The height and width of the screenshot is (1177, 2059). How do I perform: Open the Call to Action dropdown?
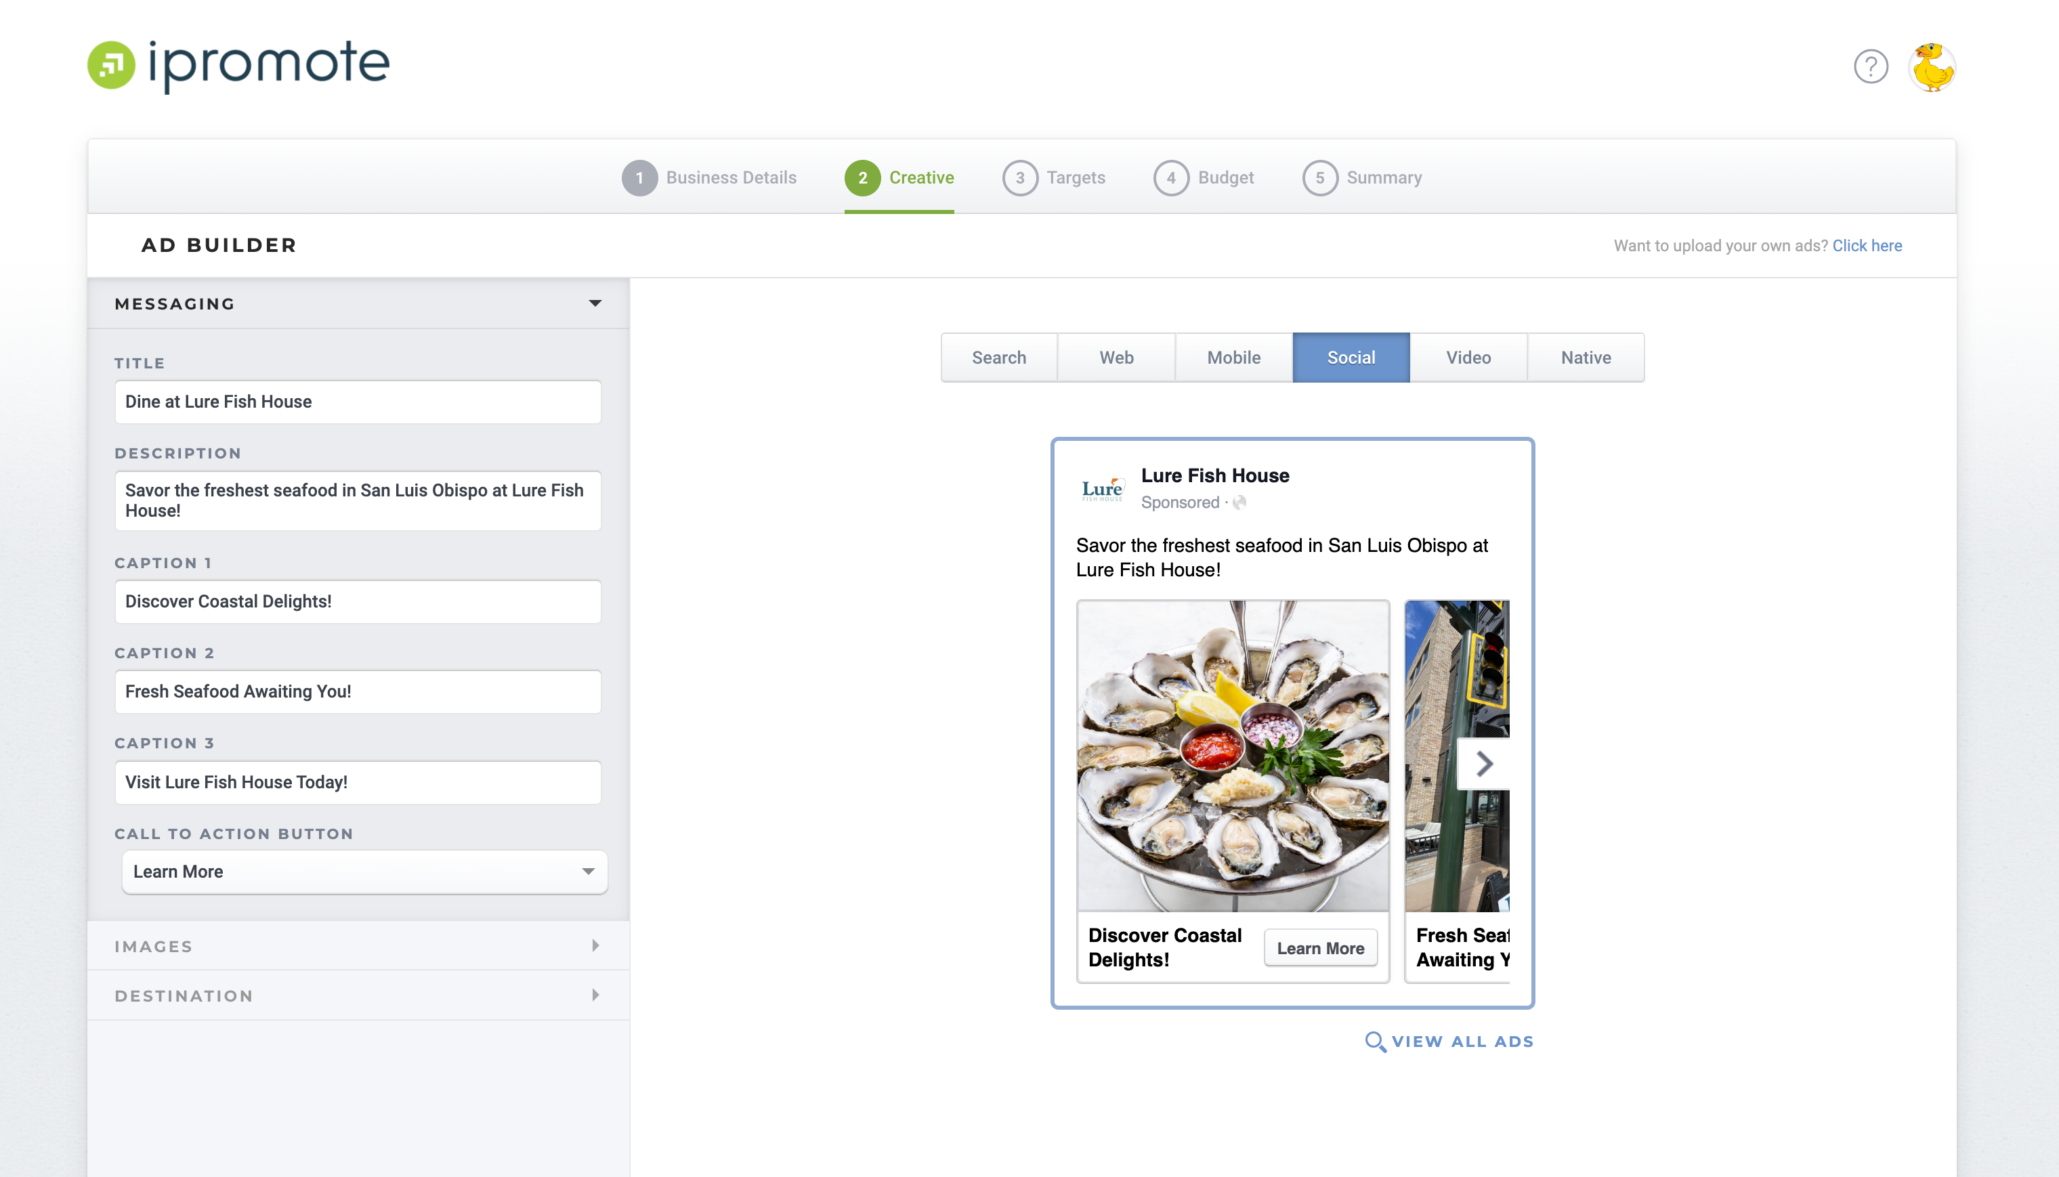pos(364,872)
